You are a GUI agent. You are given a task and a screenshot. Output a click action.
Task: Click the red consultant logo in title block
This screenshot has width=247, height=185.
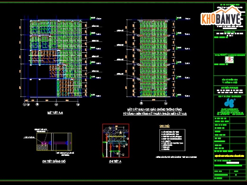click(x=230, y=60)
